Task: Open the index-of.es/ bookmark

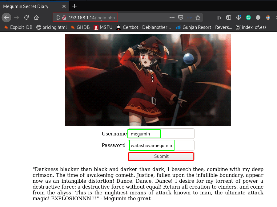Action: coord(251,27)
